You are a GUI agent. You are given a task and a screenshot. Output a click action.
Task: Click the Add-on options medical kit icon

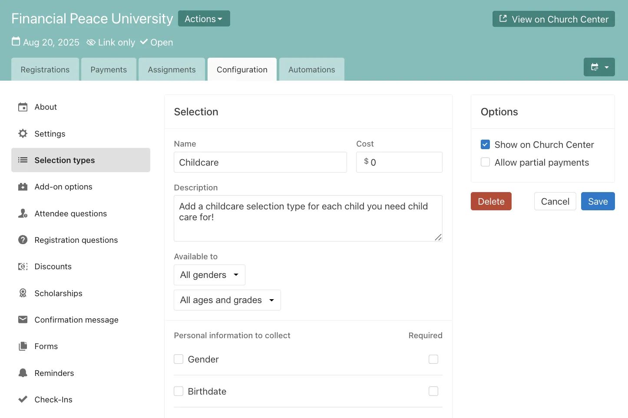[23, 187]
